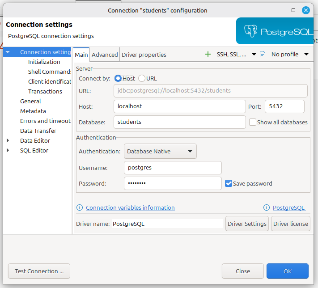The width and height of the screenshot is (318, 288).
Task: Click info icon next to PostgreSQL link
Action: tap(267, 208)
